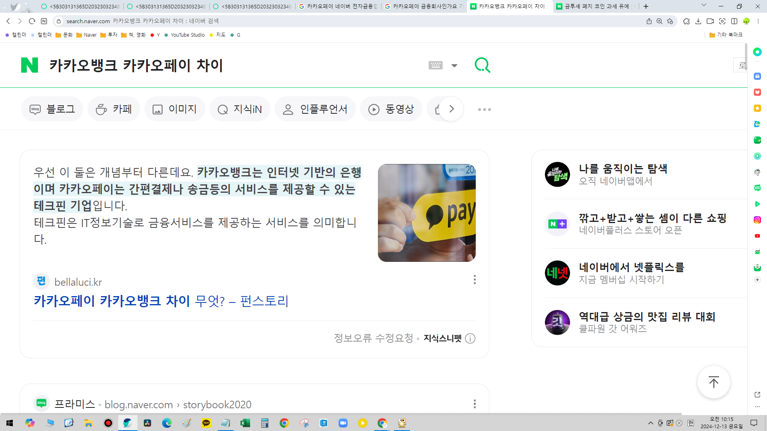This screenshot has height=431, width=767.
Task: Expand the search box dropdown arrow
Action: (x=454, y=65)
